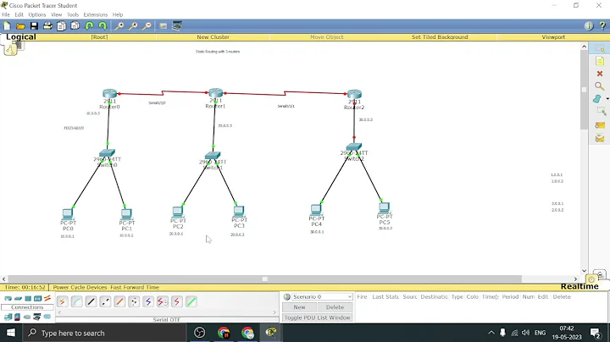
Task: Zoom out using the magnifier minus icon
Action: (x=147, y=26)
